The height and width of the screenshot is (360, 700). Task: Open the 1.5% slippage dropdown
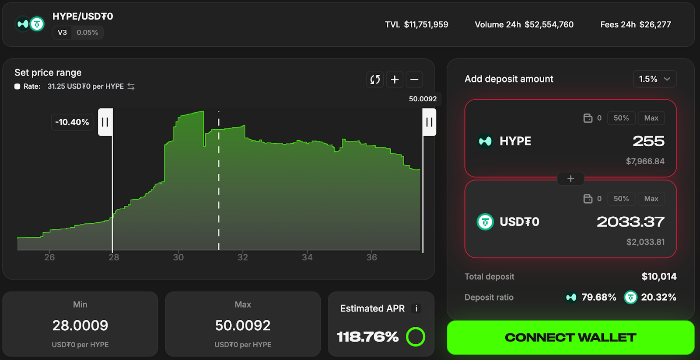pyautogui.click(x=654, y=79)
